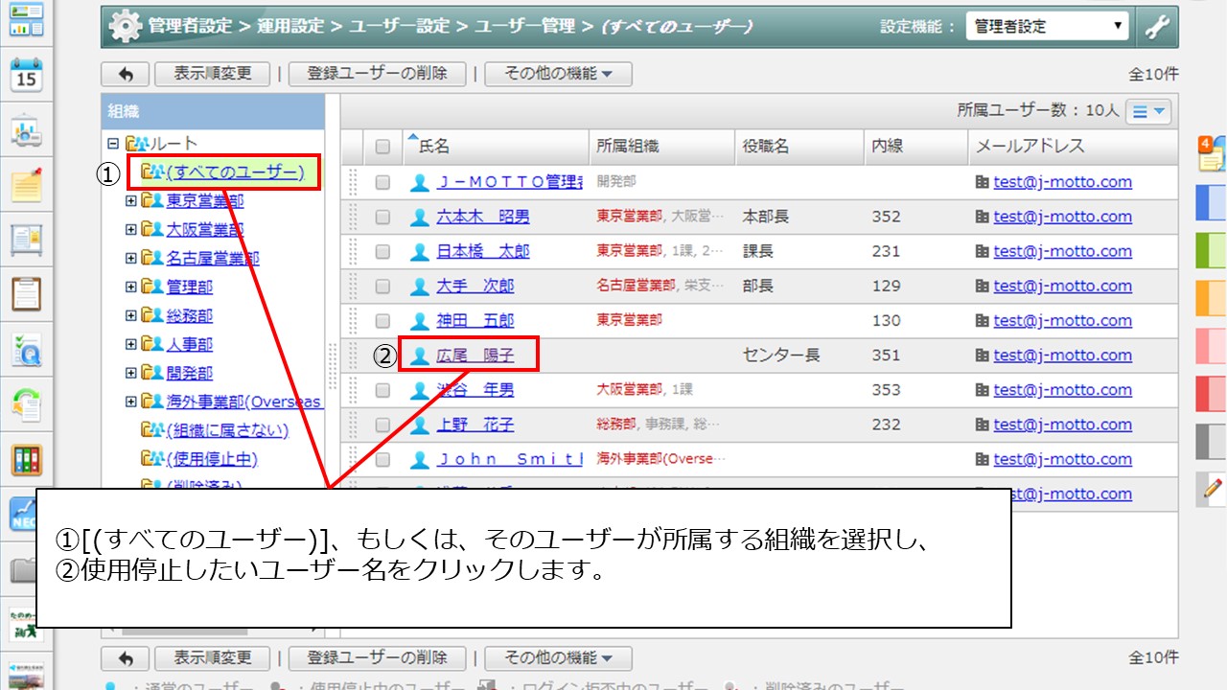Open the list display options dropdown near 所属ユーザー数
The width and height of the screenshot is (1227, 690).
pos(1149,111)
